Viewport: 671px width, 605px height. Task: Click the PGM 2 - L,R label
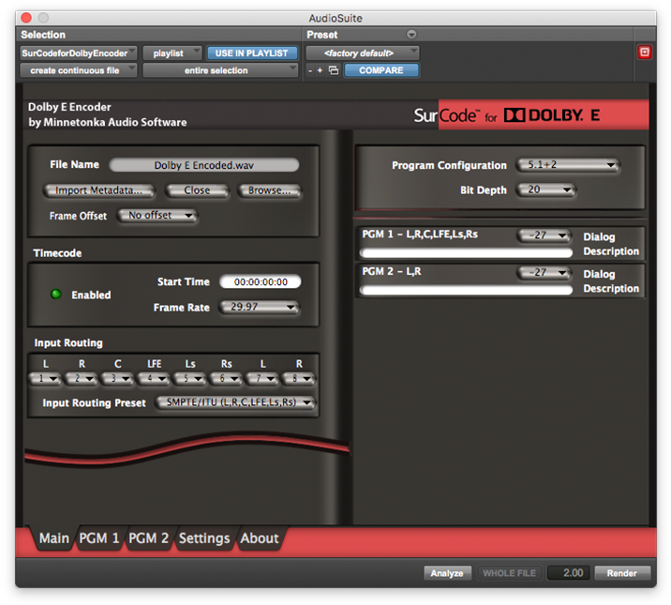pos(392,271)
